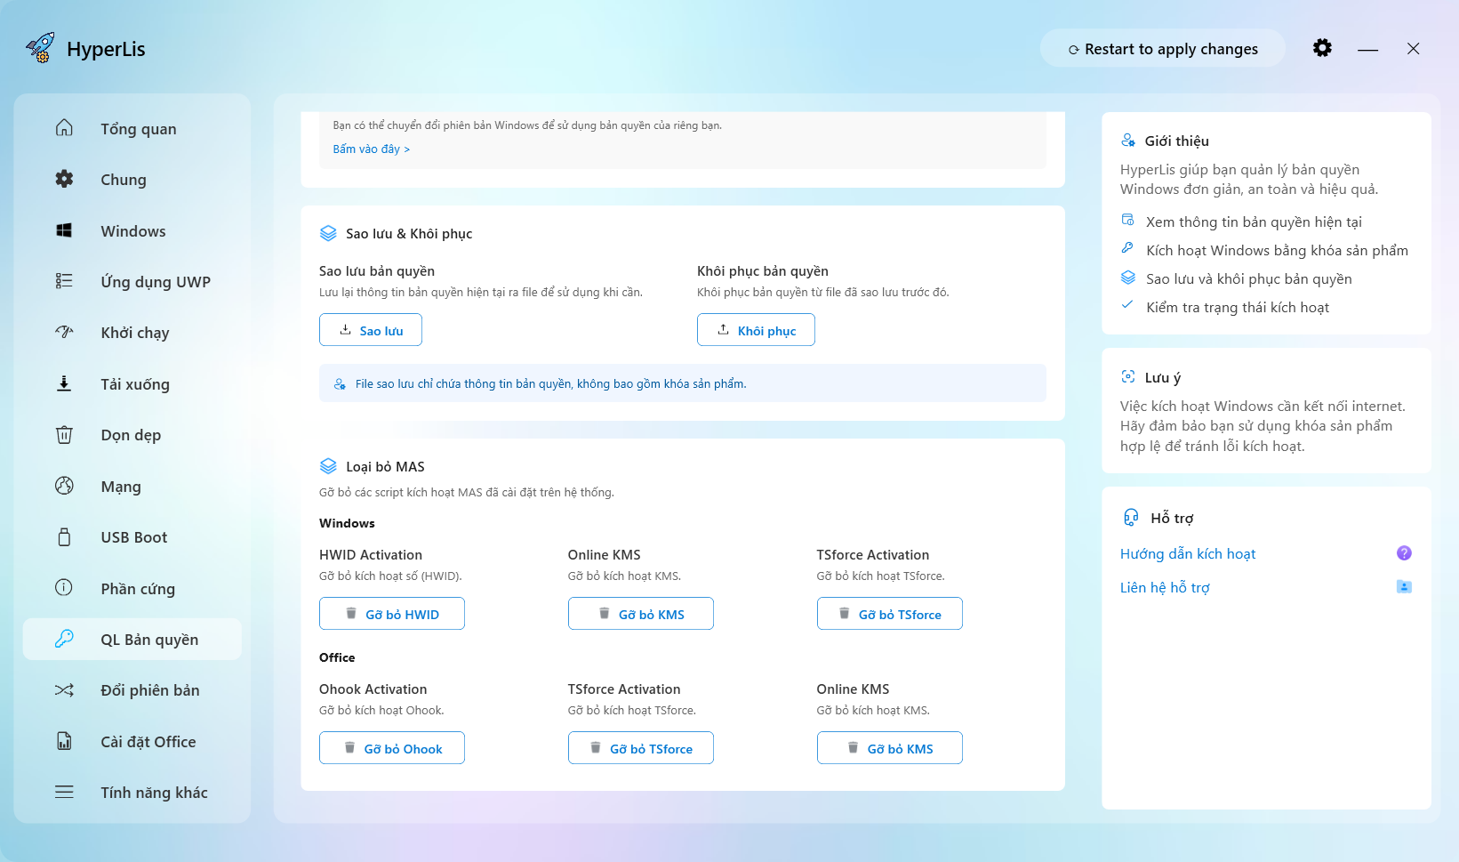
Task: Click the File sao lưu info notice
Action: pyautogui.click(x=683, y=383)
